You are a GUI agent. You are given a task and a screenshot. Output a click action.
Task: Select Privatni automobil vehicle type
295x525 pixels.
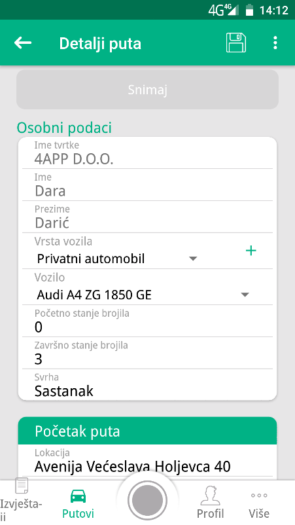[91, 259]
